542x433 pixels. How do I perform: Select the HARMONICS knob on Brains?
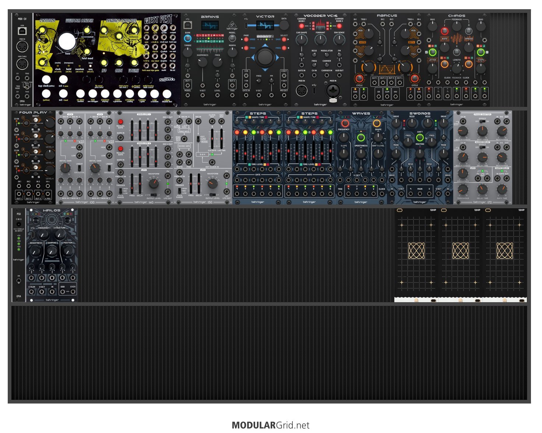coord(203,62)
